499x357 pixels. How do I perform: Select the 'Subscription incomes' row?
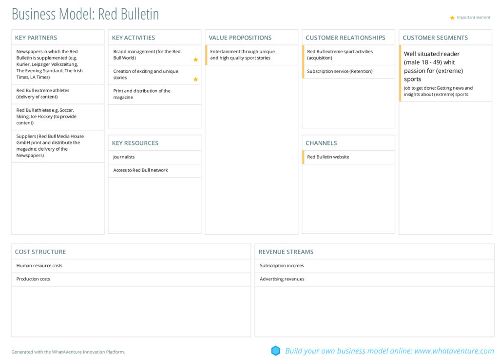pyautogui.click(x=375, y=266)
